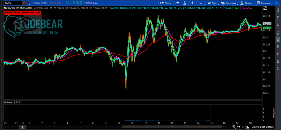Open the Btns sidebar gadget
281x130 pixels.
click(278, 33)
